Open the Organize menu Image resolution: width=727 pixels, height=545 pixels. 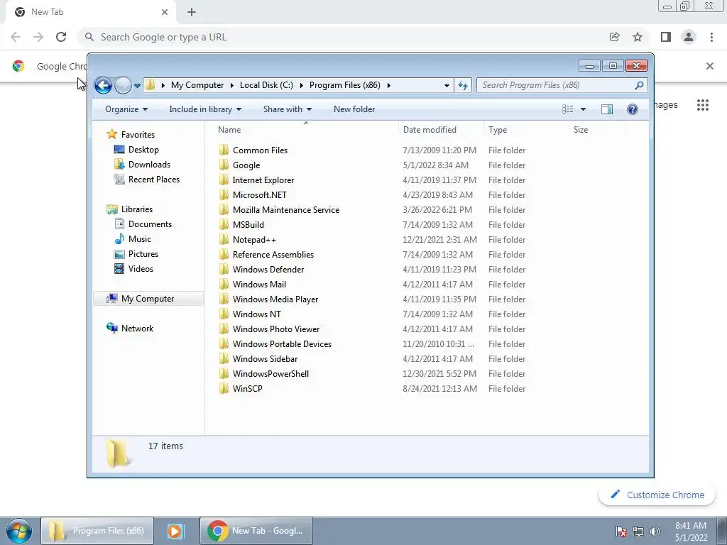[x=126, y=109]
